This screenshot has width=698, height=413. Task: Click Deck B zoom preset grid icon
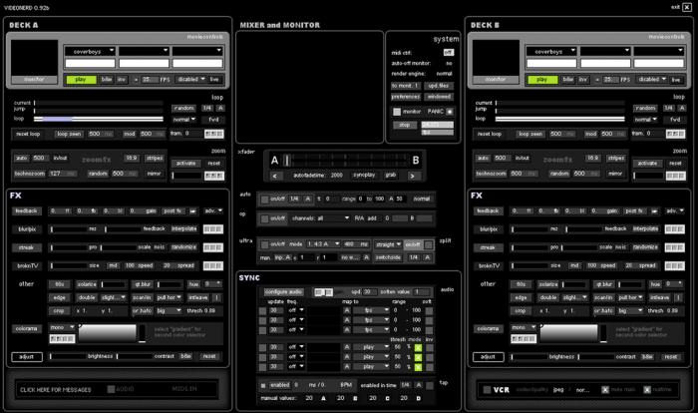click(x=675, y=176)
